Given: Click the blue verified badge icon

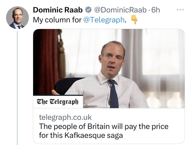Looking at the screenshot, I should [x=88, y=10].
